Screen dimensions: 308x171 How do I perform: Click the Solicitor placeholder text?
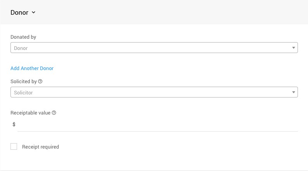[x=23, y=93]
